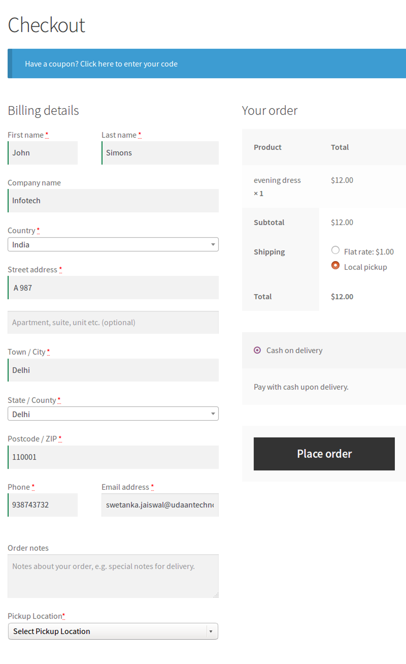Click the Company name field
Viewport: 406px width, 664px height.
[113, 201]
